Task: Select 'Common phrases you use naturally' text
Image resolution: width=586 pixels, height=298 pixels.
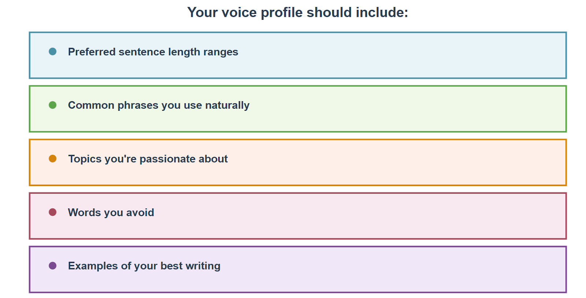Action: (x=159, y=105)
